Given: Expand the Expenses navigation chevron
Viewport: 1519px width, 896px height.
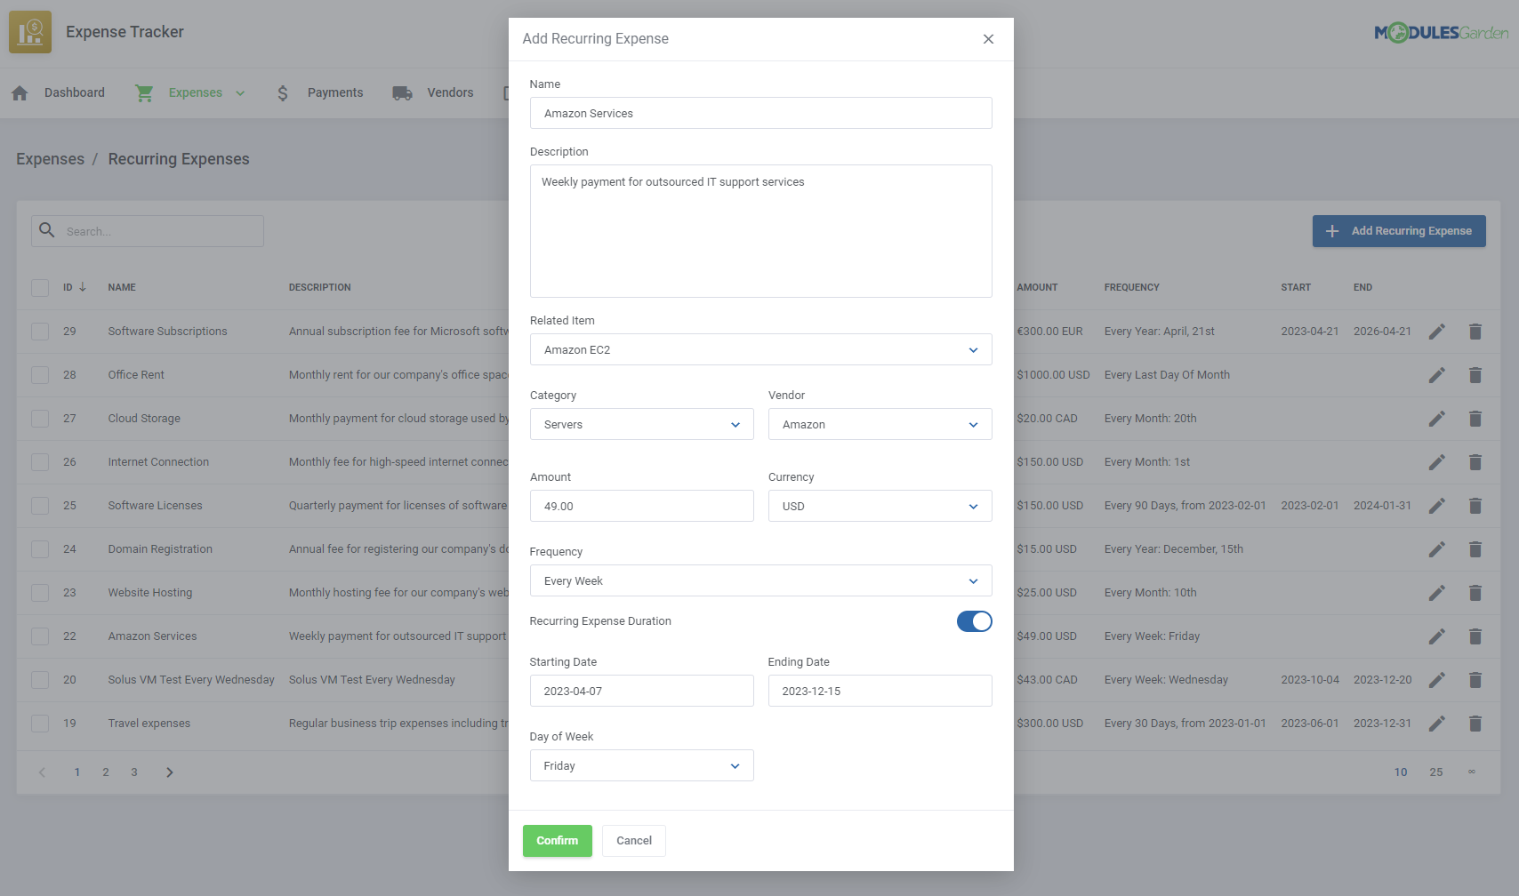Looking at the screenshot, I should 239,92.
